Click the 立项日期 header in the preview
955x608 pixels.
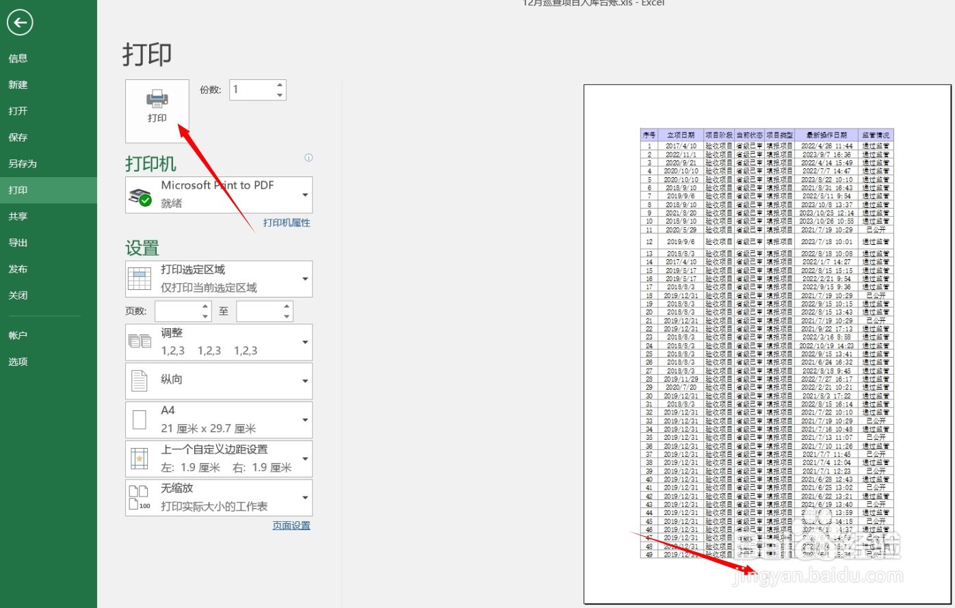681,135
